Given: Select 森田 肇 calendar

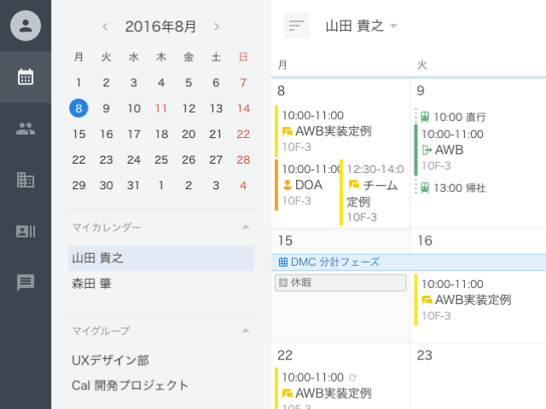Looking at the screenshot, I should click(x=92, y=283).
